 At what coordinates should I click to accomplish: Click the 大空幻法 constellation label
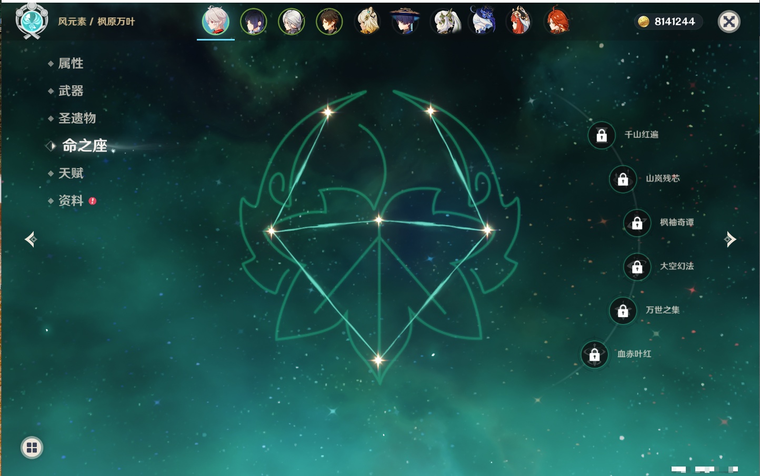tap(677, 266)
